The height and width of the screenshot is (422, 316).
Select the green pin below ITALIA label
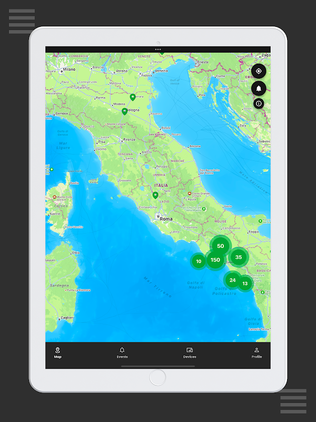pos(155,195)
